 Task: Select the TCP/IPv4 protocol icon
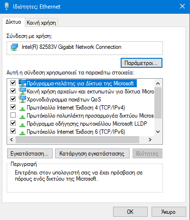click(22, 109)
